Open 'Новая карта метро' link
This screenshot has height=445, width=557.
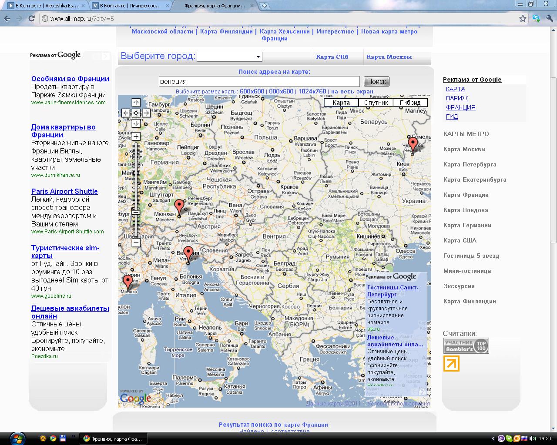(389, 31)
